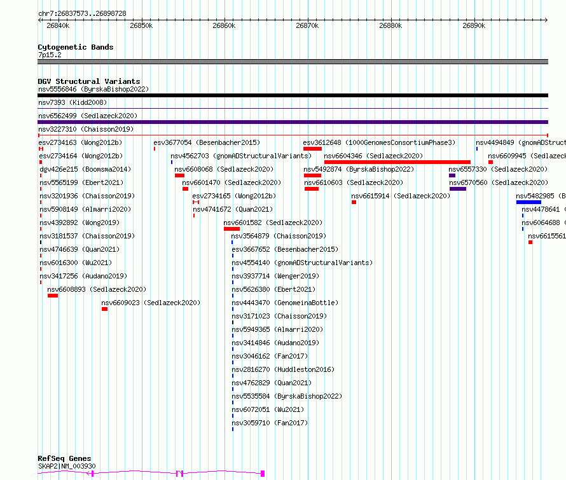The width and height of the screenshot is (566, 480).
Task: Click nsv6610603 (Sedlazeck2020) label
Action: coord(354,182)
